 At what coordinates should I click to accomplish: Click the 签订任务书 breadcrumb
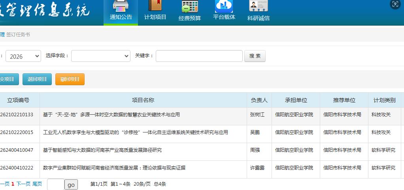tap(18, 35)
